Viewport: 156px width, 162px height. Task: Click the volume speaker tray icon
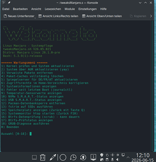tap(117, 159)
